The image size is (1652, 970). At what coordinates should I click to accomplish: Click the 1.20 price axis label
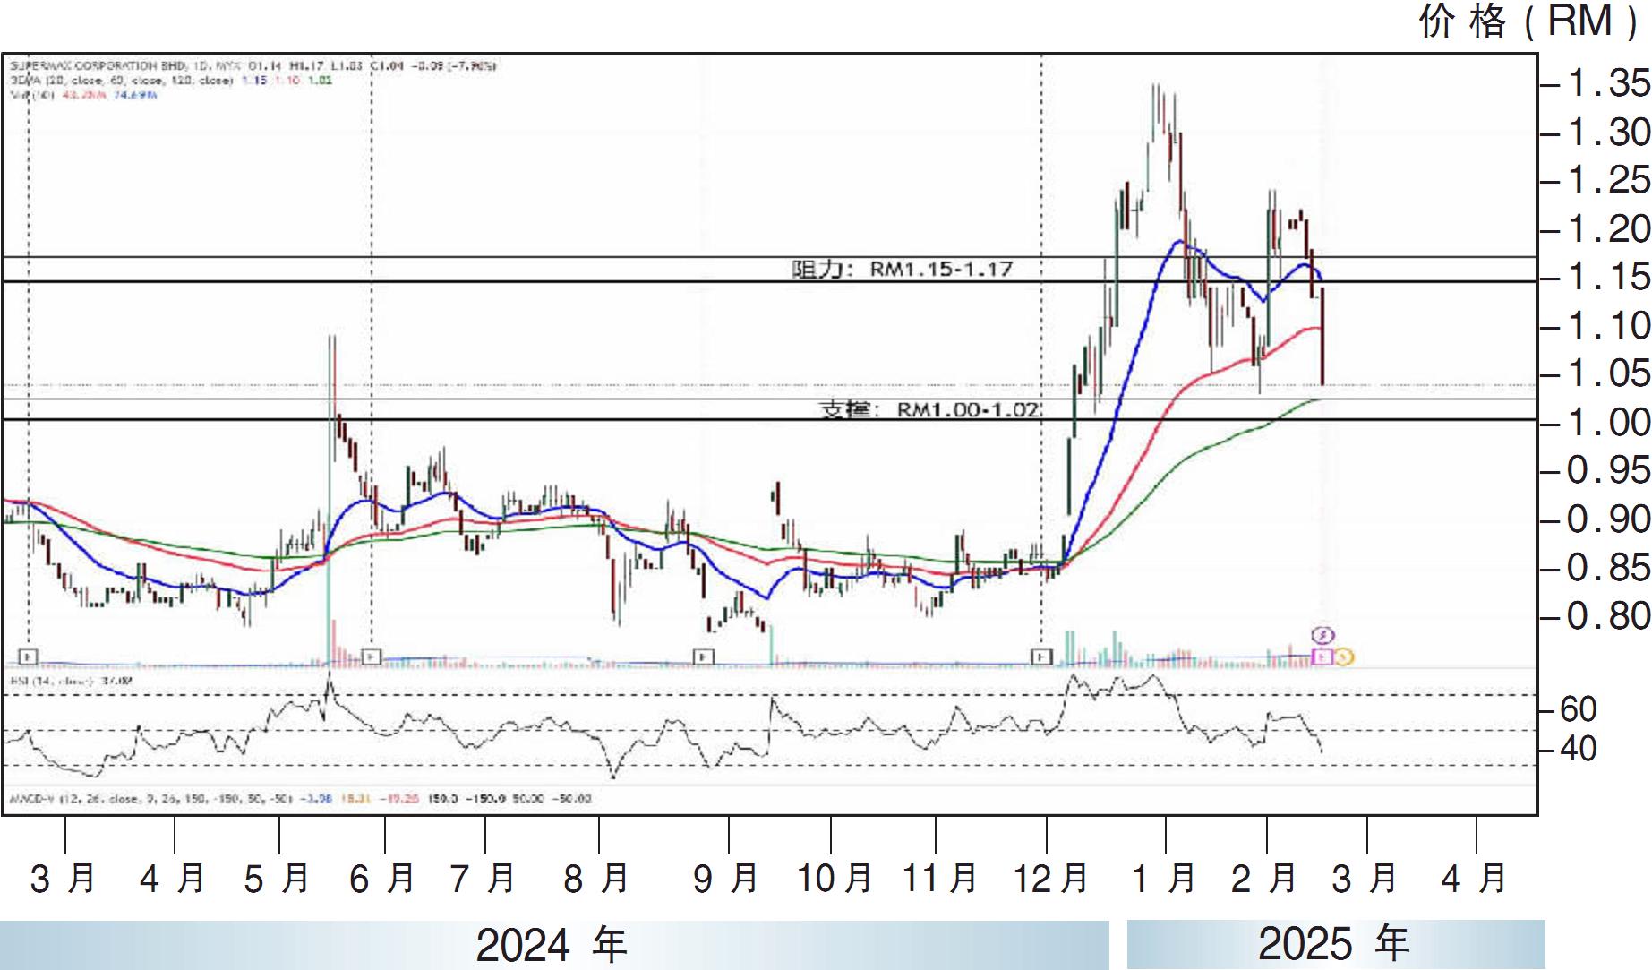tap(1607, 229)
